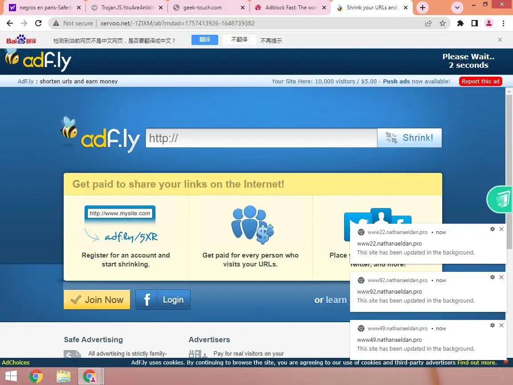Viewport: 513px width, 385px height.
Task: Click the Advertisers heading
Action: pyautogui.click(x=209, y=340)
